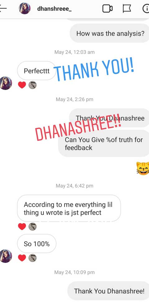Viewport: 149px width, 302px height.
Task: Select the So 100% message bubble
Action: (37, 244)
